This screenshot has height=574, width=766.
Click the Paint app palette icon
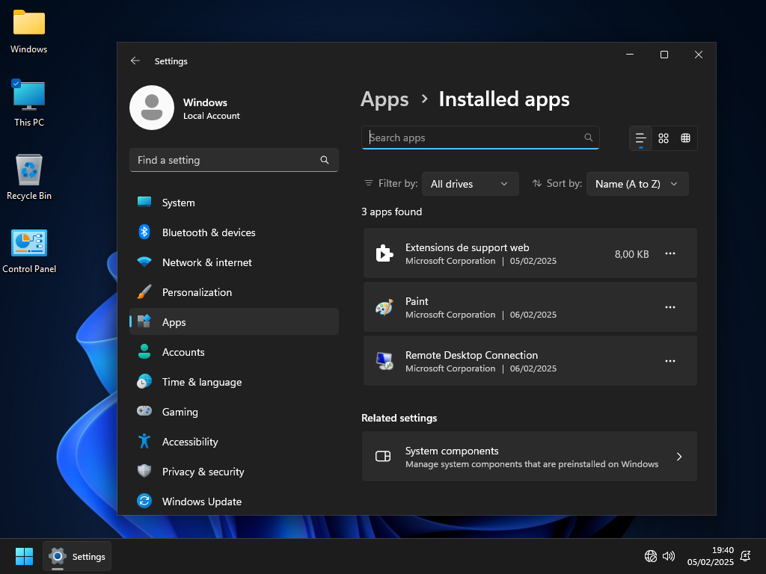point(384,307)
